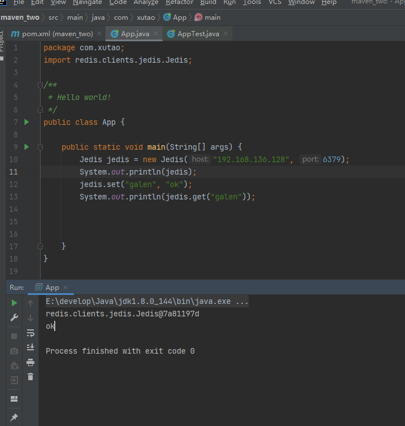The image size is (405, 426).
Task: Click the first main folder breadcrumb after src
Action: coord(75,18)
